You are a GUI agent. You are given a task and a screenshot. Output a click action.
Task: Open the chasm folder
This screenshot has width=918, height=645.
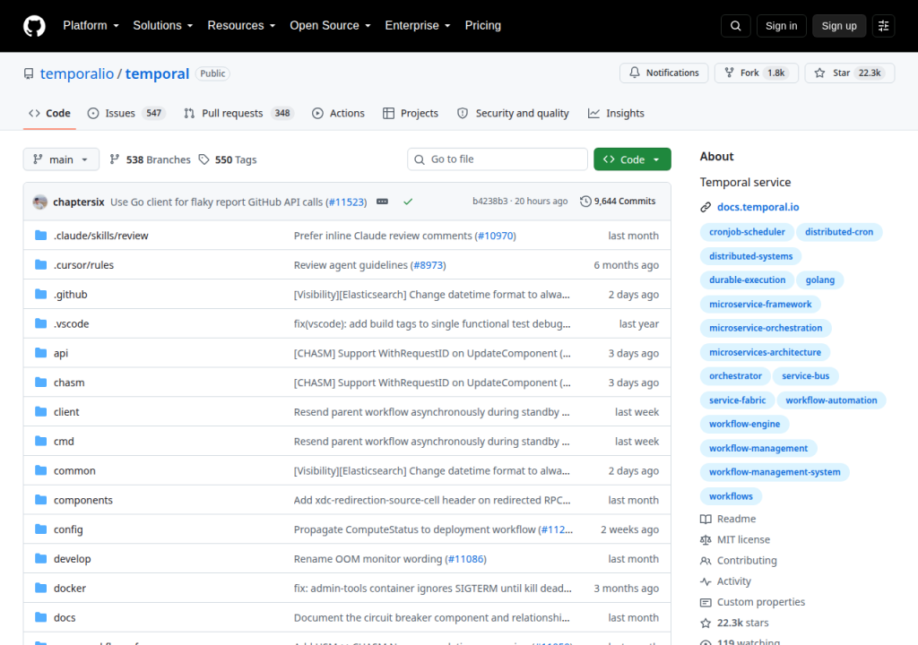[x=69, y=383]
